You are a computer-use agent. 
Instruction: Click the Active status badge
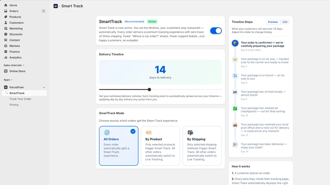pyautogui.click(x=152, y=22)
